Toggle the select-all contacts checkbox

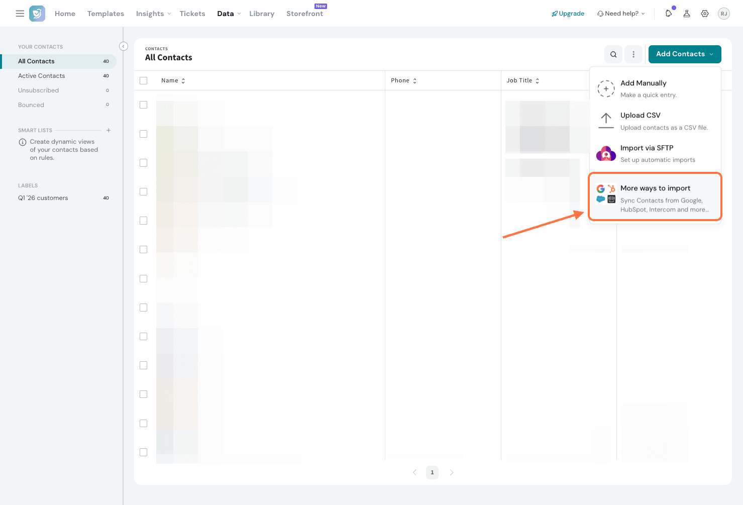tap(144, 80)
